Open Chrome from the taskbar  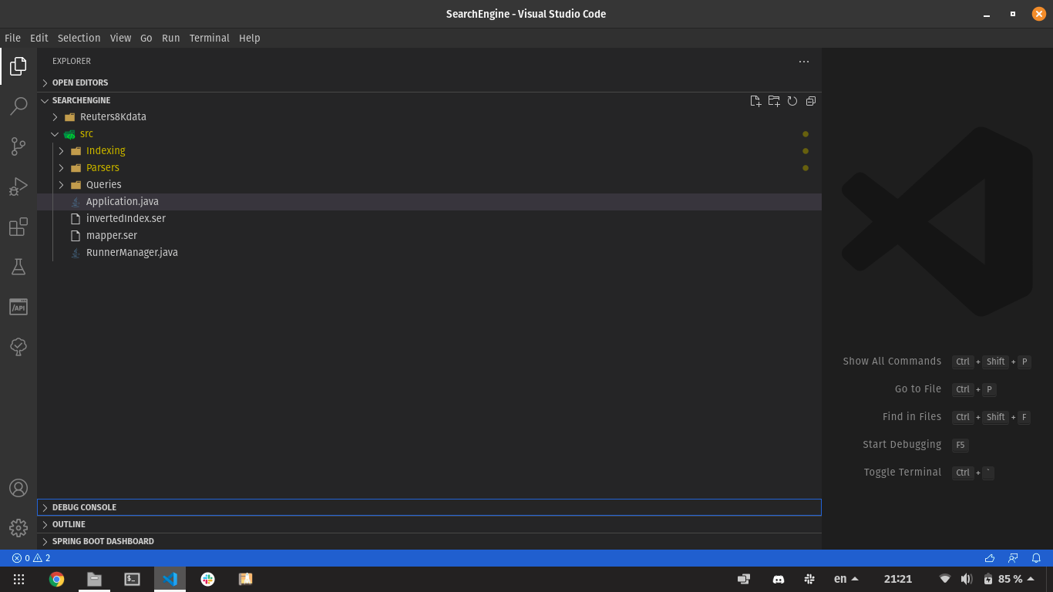point(57,579)
